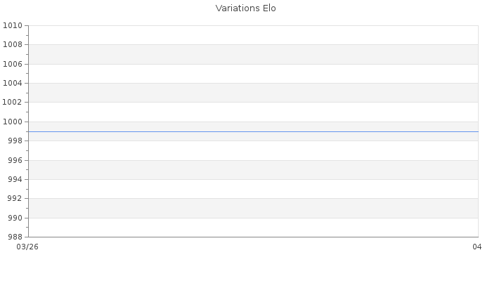Click the gray band between 1002 and 1004
This screenshot has width=492, height=281.
(x=253, y=93)
